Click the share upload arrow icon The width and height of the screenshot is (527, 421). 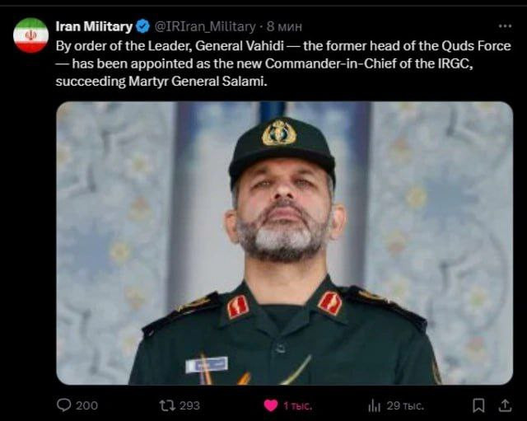point(504,405)
